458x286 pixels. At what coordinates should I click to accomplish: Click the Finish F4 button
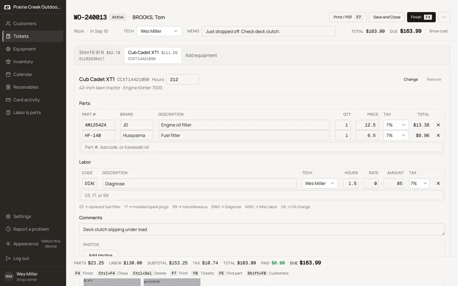click(x=421, y=17)
